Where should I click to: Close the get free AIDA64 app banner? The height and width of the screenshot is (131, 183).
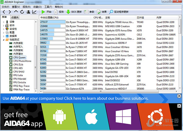179,106
